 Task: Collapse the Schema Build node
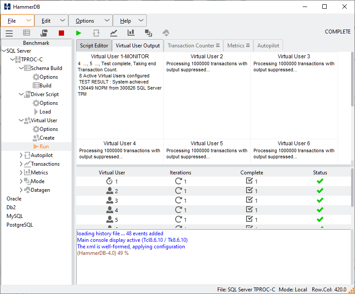coord(21,68)
